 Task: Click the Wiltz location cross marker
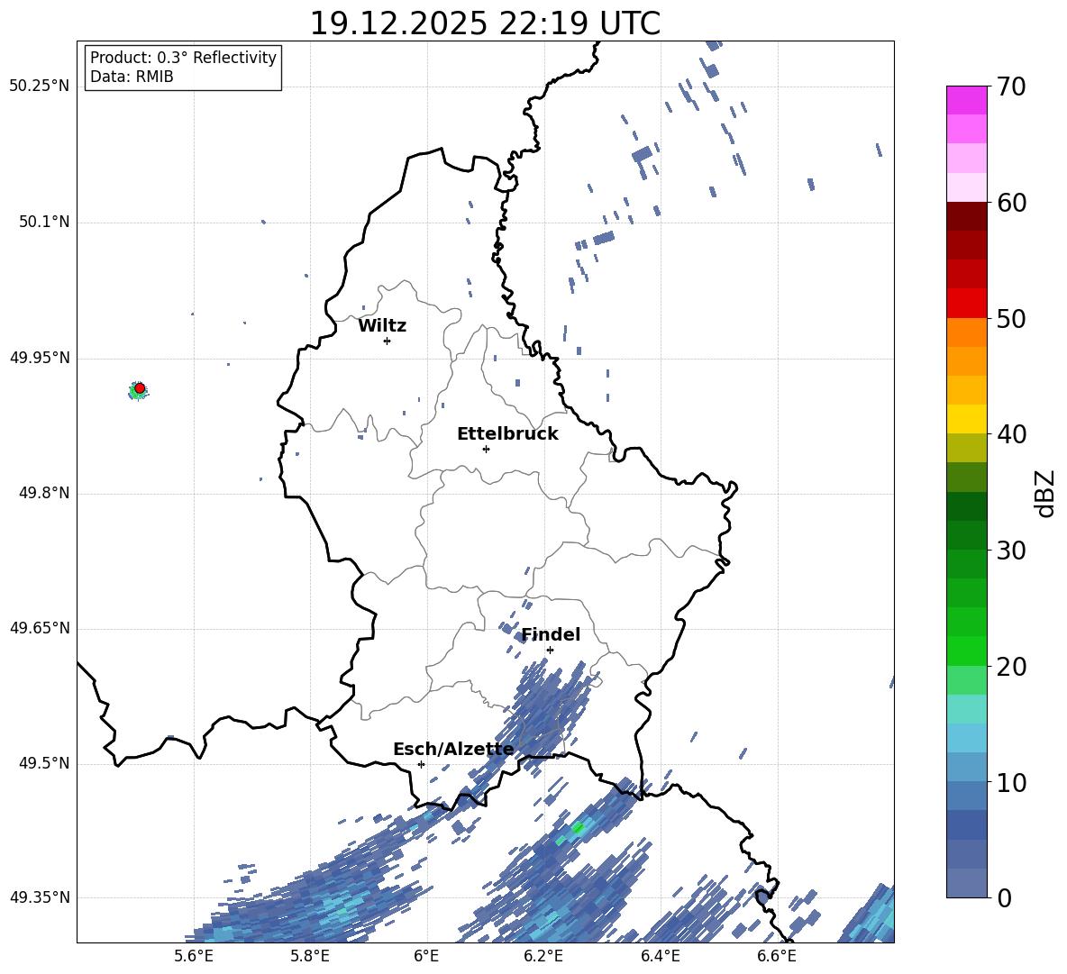388,341
